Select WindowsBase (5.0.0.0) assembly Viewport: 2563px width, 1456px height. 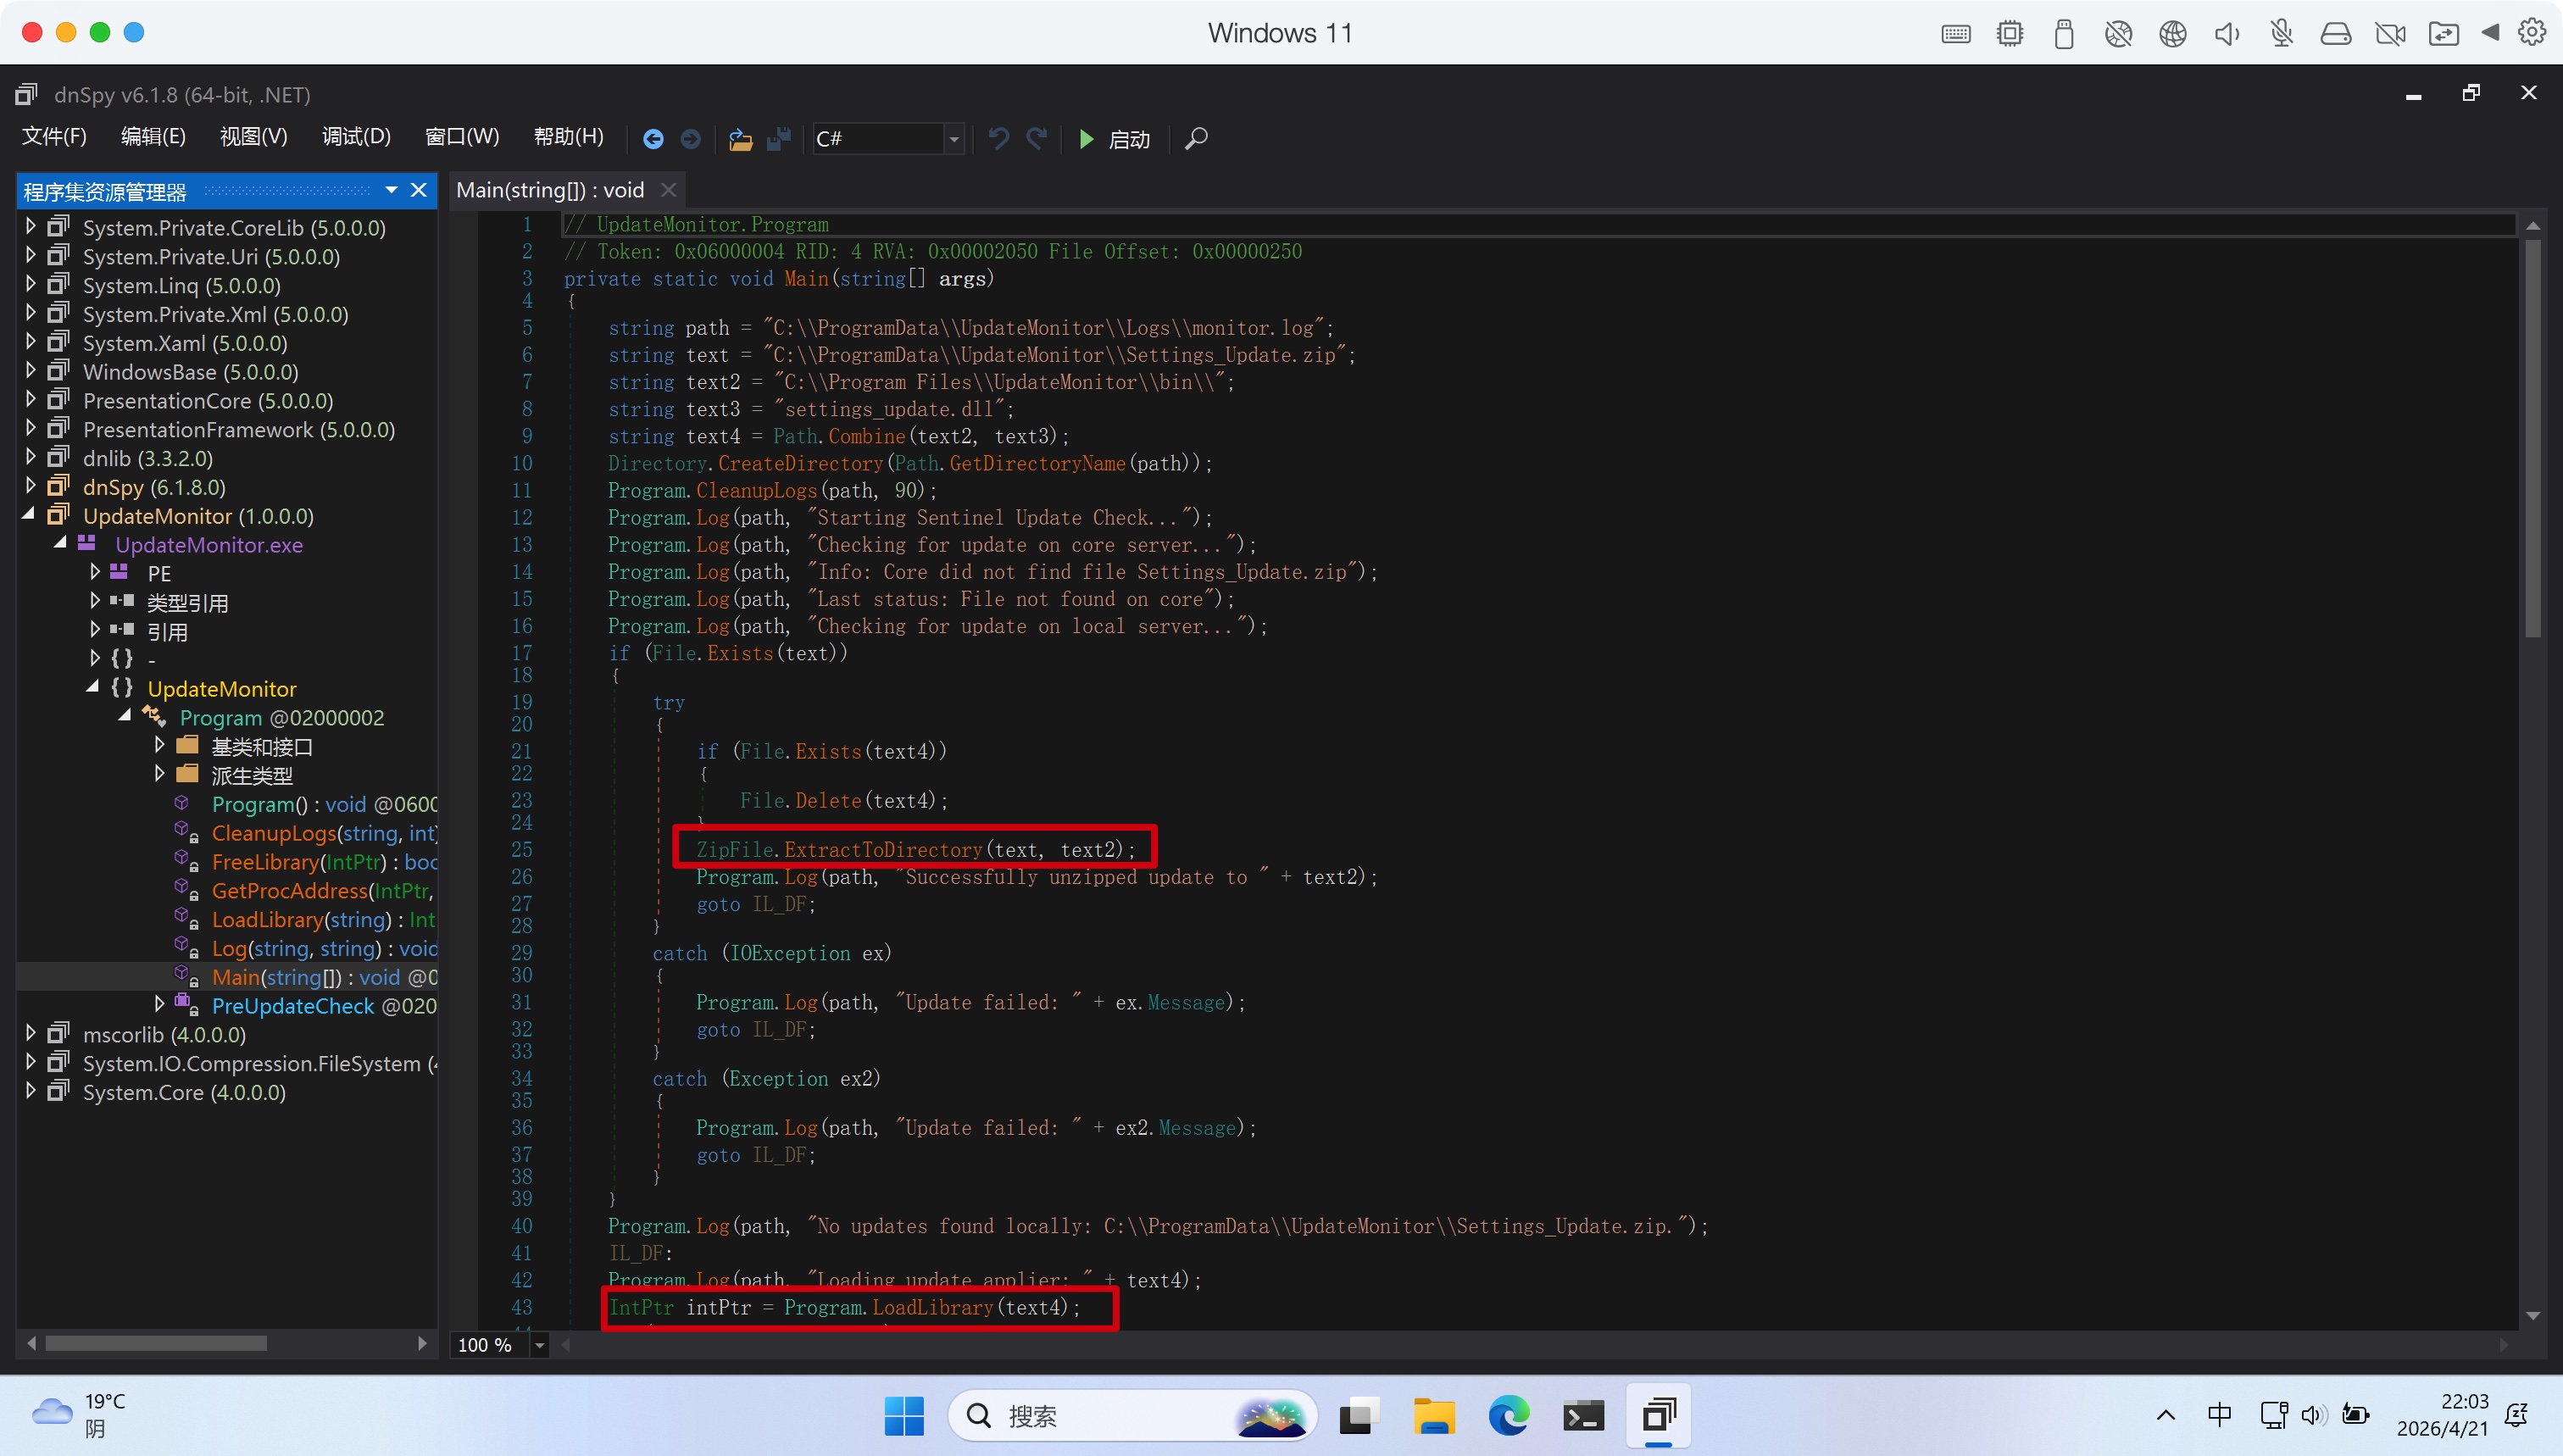pos(191,372)
